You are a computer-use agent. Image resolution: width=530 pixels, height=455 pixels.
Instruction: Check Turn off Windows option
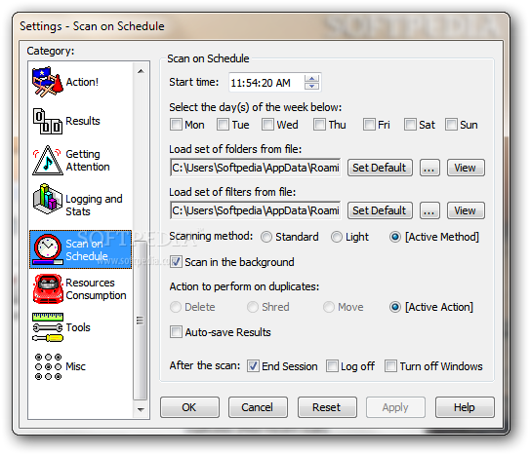point(390,366)
